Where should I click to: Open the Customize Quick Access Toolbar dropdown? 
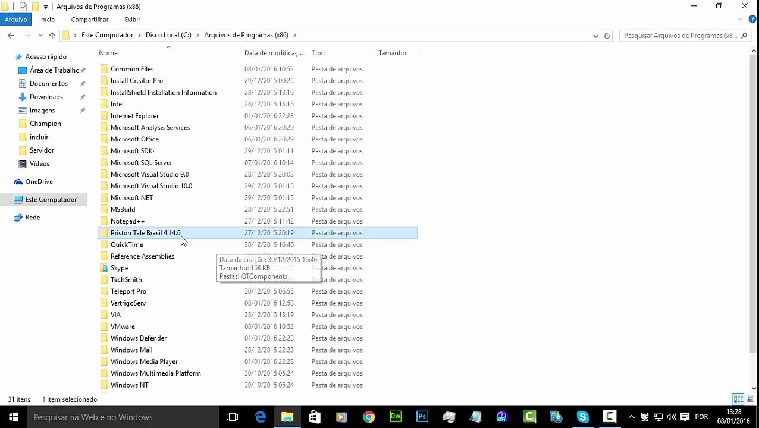(x=46, y=7)
